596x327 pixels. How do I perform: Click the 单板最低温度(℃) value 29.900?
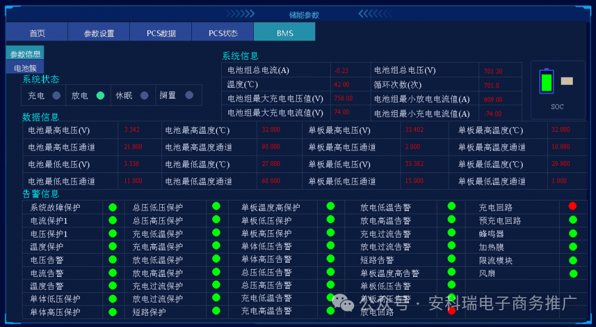[x=561, y=163]
